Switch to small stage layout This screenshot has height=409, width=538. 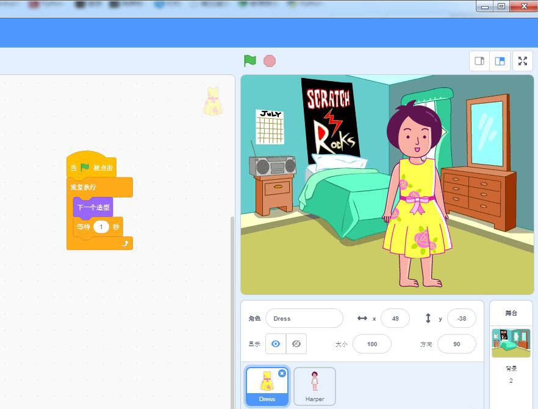point(479,61)
